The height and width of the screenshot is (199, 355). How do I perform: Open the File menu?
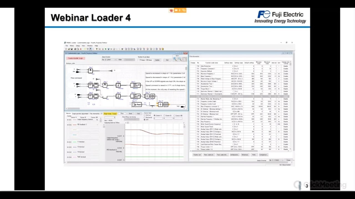pos(67,46)
